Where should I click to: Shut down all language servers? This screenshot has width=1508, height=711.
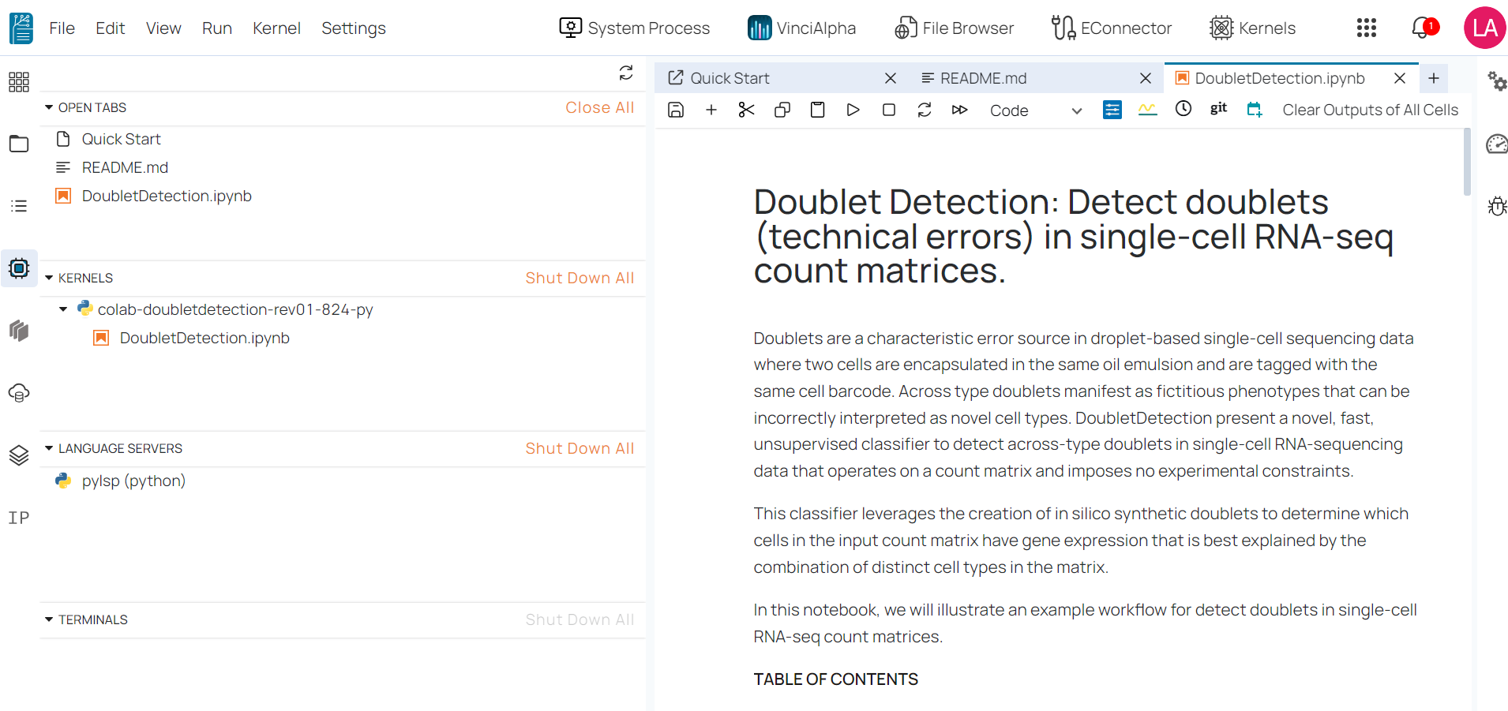580,448
